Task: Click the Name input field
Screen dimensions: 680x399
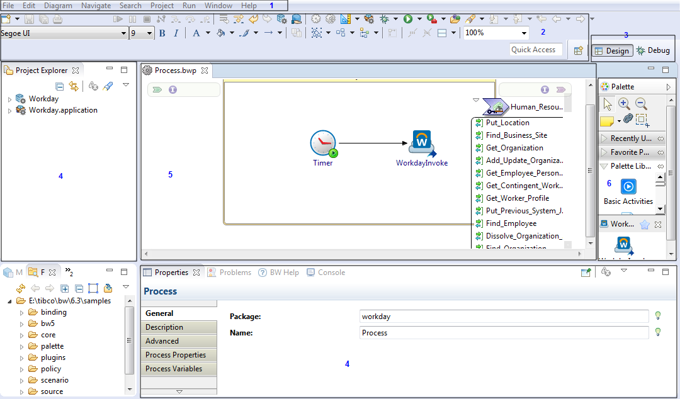Action: tap(504, 332)
